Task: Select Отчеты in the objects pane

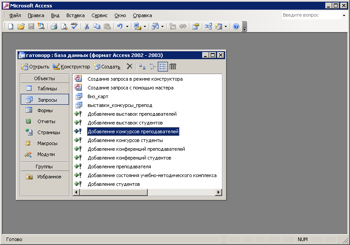Action: 45,121
